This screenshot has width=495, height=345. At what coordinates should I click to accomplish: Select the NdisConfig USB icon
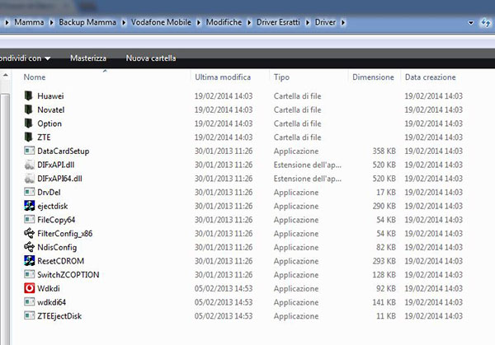click(29, 247)
